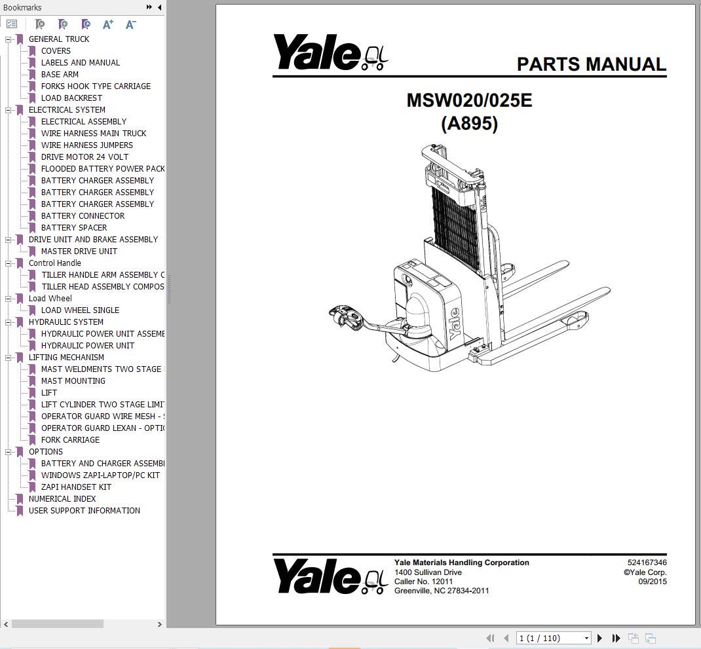Decrease bookmark text size with A- icon

[x=130, y=24]
